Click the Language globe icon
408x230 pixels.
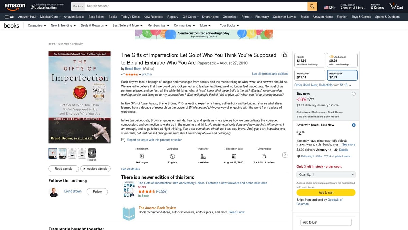172,157
